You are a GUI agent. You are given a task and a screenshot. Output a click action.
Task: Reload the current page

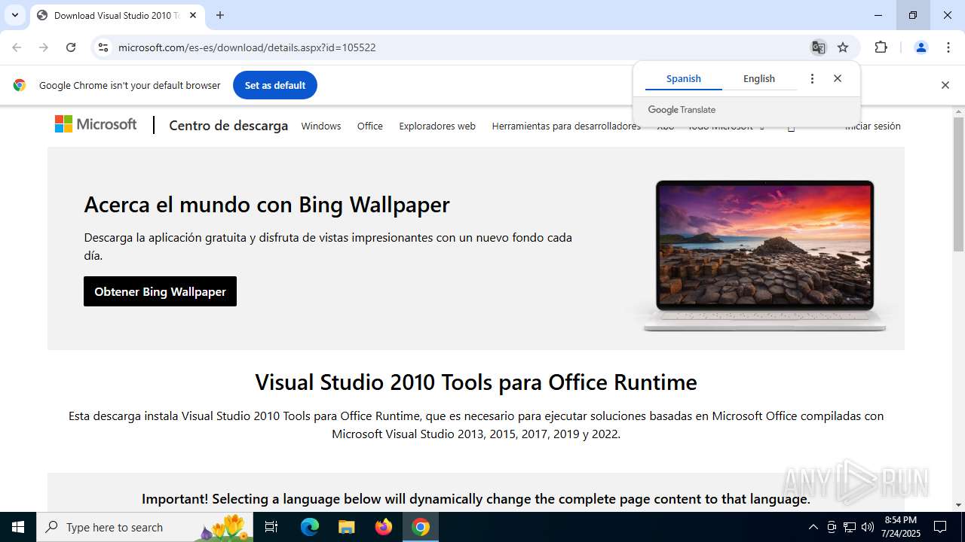(71, 47)
